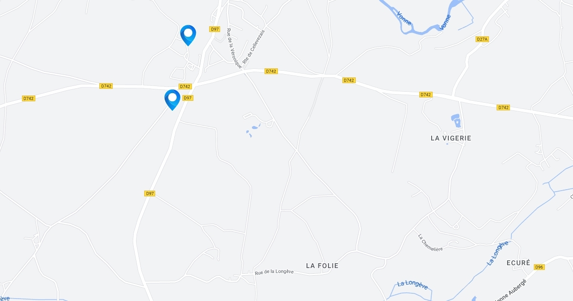The height and width of the screenshot is (301, 573).
Task: Click the lower blue map pin near D97
Action: point(172,100)
